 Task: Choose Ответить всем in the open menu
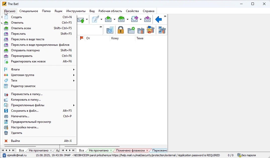(x=40, y=28)
